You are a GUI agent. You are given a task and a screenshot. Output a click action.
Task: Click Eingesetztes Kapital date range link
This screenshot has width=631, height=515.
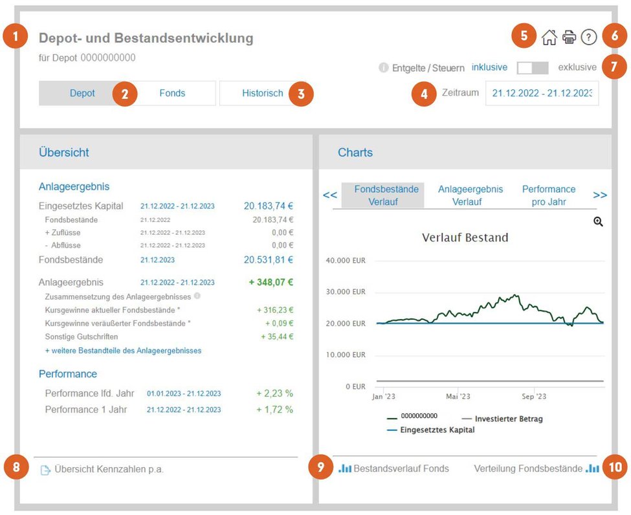tap(177, 206)
